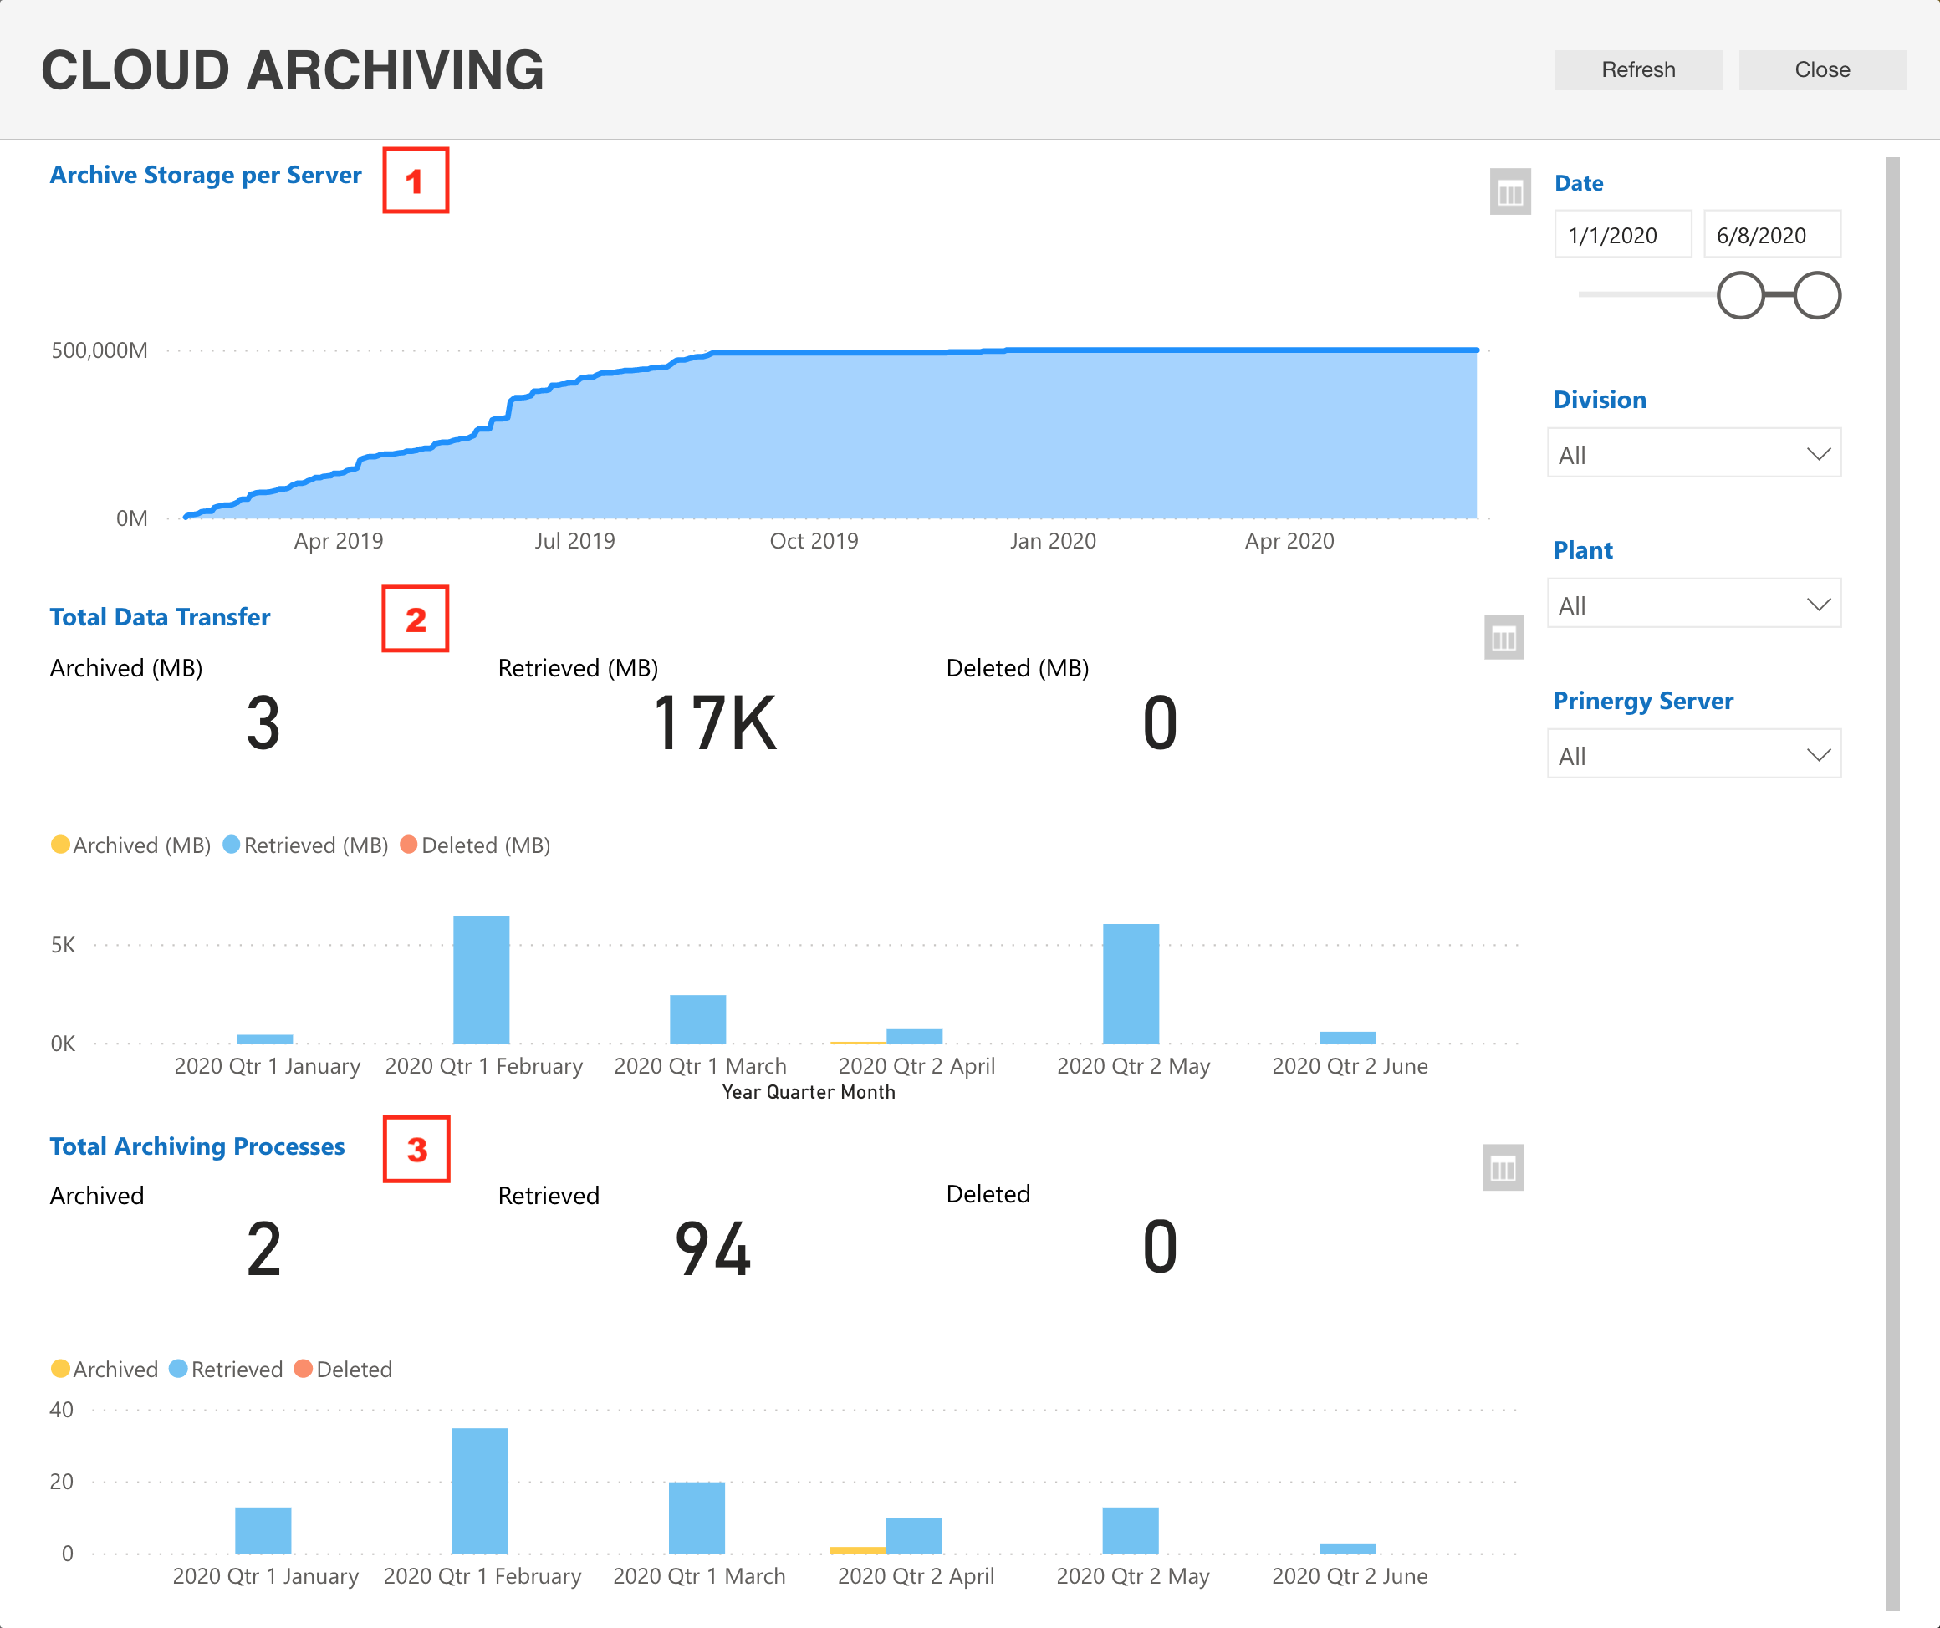Click the right date slider handle

point(1817,296)
